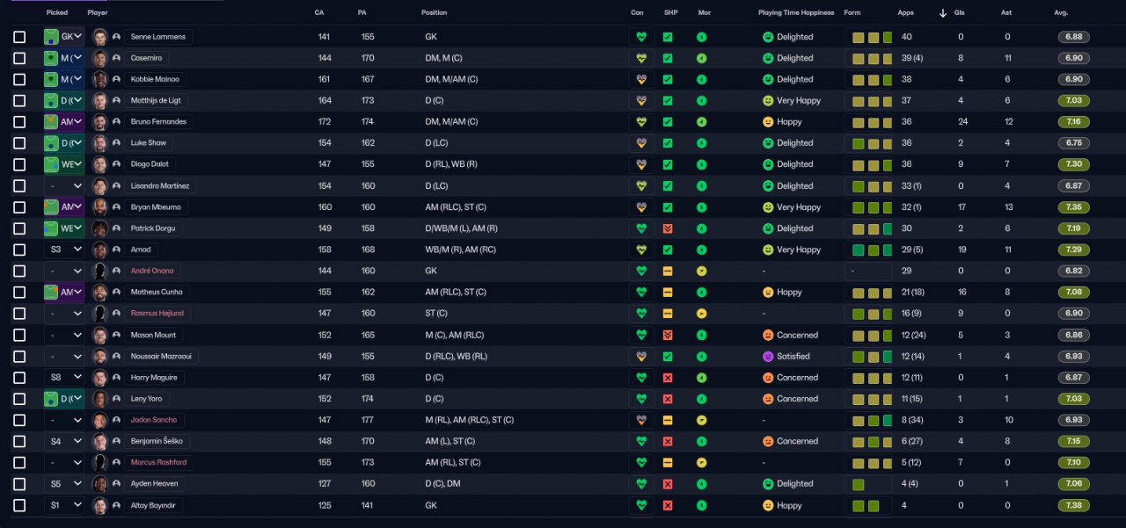The height and width of the screenshot is (528, 1126).
Task: Click Patrick Dorgu's red sharpness icon
Action: (668, 228)
